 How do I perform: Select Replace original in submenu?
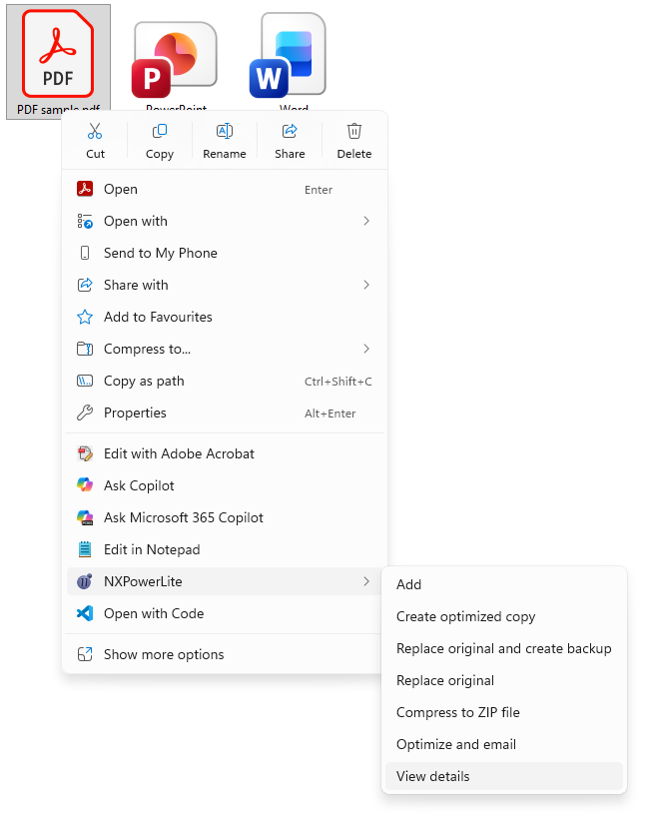[504, 680]
